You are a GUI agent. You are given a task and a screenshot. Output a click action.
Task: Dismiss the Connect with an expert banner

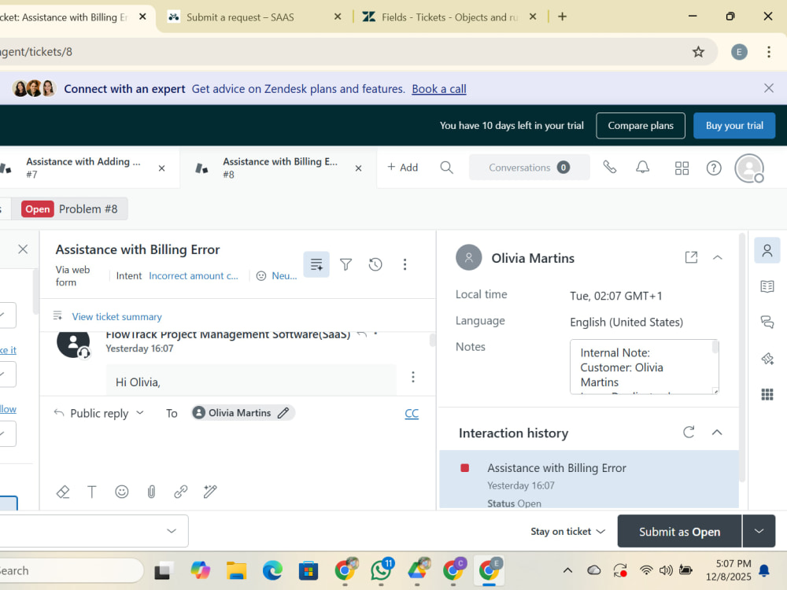[x=768, y=88]
